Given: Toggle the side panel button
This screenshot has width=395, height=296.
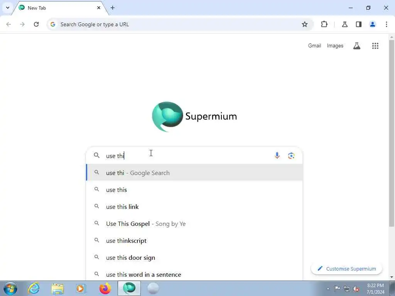Looking at the screenshot, I should [x=359, y=24].
